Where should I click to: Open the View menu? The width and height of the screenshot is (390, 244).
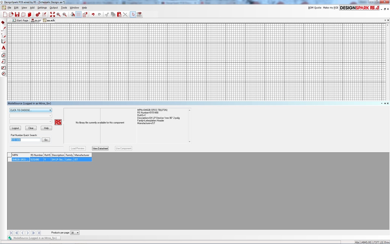point(24,7)
